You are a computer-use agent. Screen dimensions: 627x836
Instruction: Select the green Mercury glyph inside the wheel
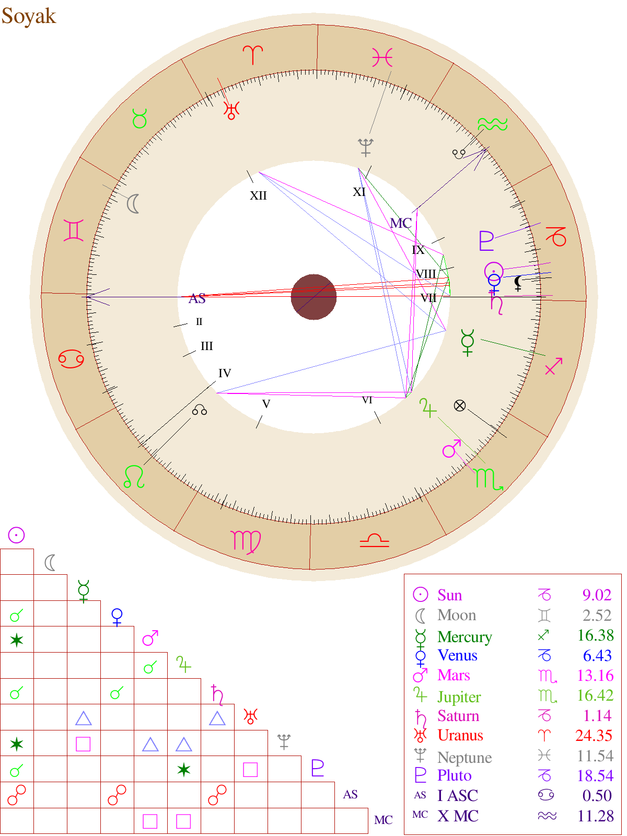pos(467,342)
